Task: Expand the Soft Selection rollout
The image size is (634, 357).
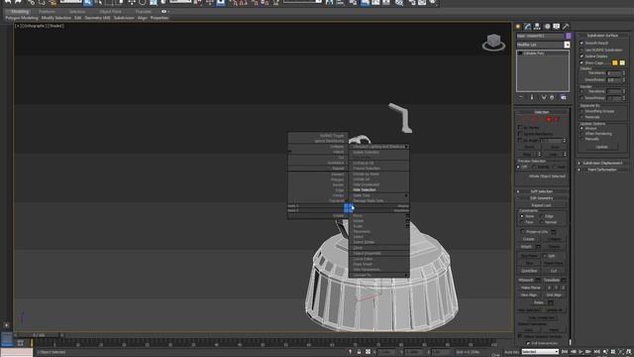Action: (x=542, y=191)
